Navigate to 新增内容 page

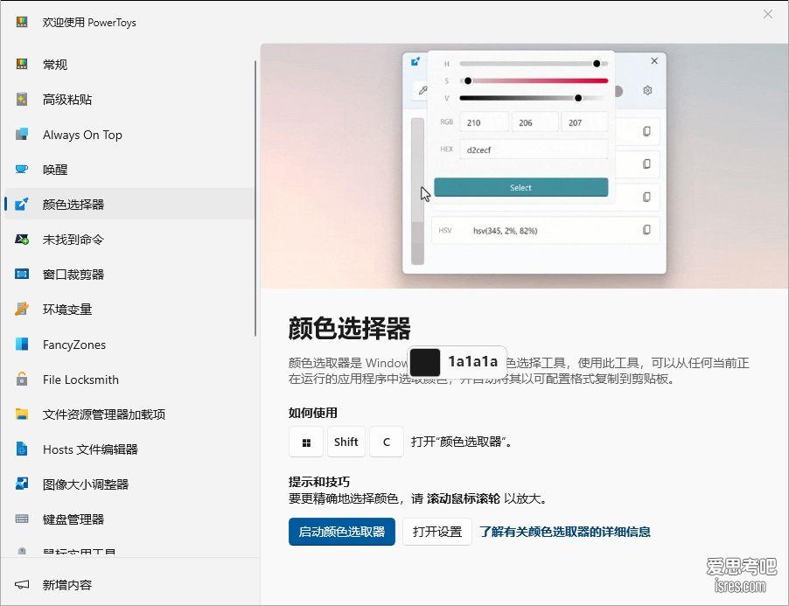click(129, 584)
